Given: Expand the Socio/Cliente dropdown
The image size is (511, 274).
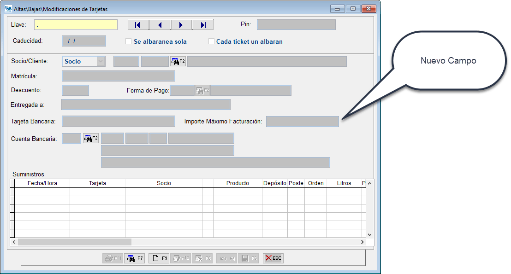Looking at the screenshot, I should (100, 61).
